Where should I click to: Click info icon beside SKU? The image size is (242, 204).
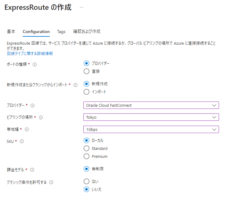click(22, 141)
